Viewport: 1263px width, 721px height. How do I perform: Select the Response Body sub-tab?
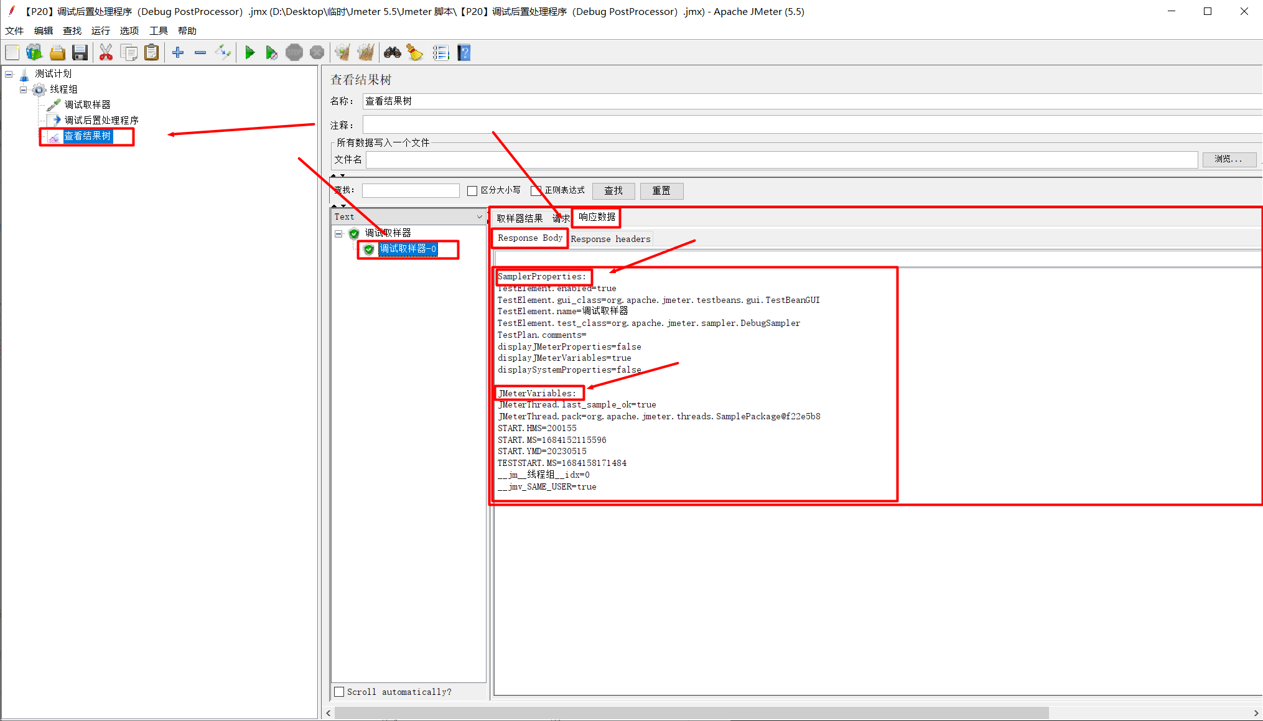point(530,238)
